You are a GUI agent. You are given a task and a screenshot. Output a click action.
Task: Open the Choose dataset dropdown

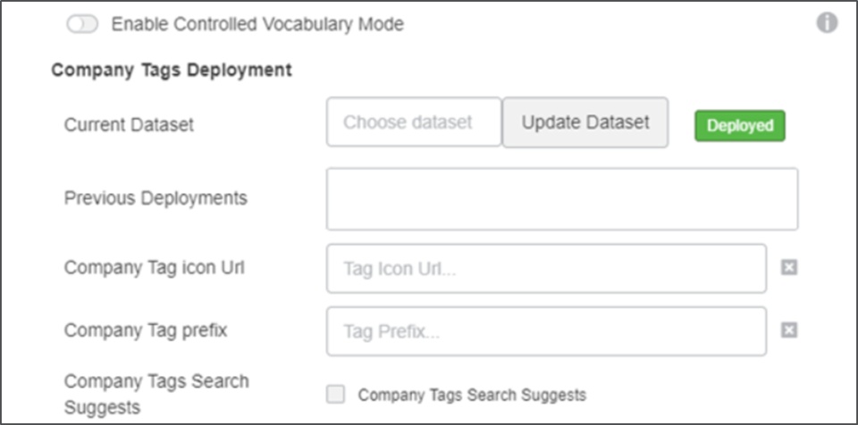(413, 122)
